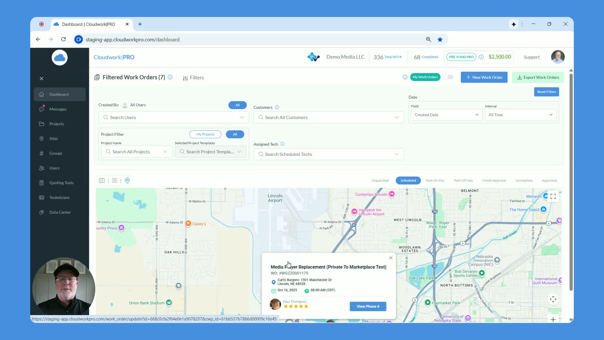Select the Scheduled status tab
Image resolution: width=604 pixels, height=340 pixels.
pos(408,181)
